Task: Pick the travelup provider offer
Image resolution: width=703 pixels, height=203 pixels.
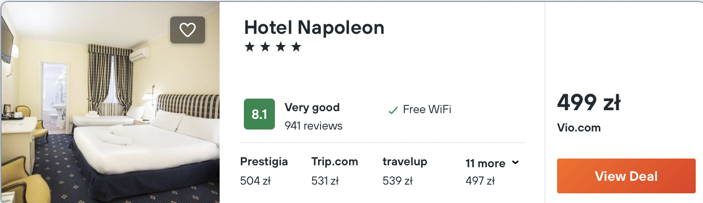Action: click(404, 161)
